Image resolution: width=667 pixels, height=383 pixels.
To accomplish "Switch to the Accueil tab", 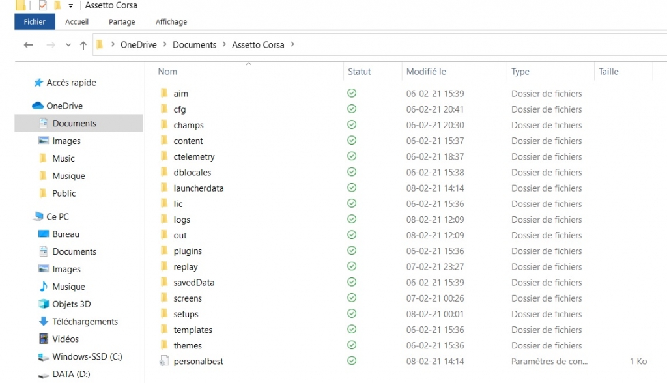I will coord(77,21).
